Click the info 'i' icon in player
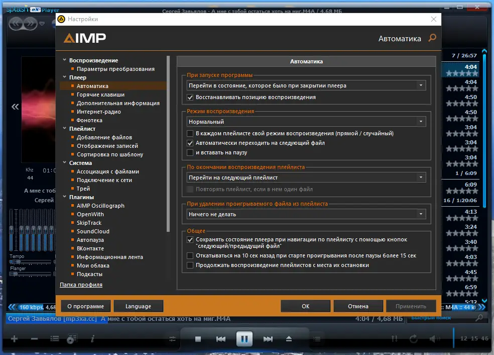Screen dimensions: 494x355 click(x=92, y=339)
